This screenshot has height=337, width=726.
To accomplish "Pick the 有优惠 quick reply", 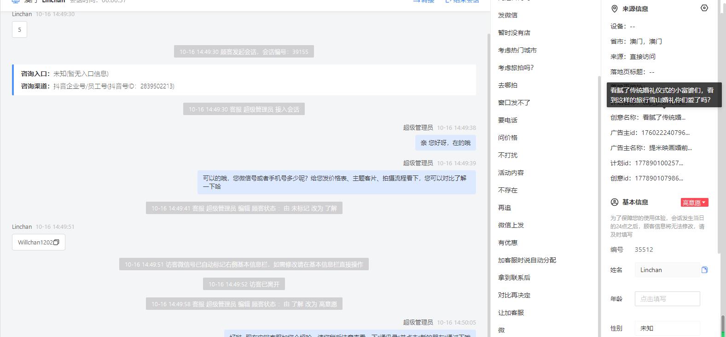I will (508, 243).
